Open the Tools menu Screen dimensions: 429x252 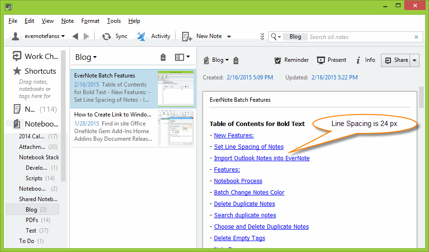[114, 21]
